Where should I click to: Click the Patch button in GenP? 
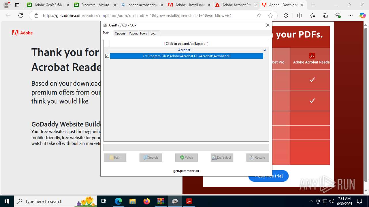(187, 158)
